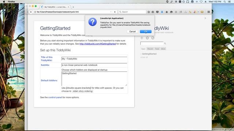The width and height of the screenshot is (234, 131).
Task: Click the Subtitle input field
Action: pos(94,65)
